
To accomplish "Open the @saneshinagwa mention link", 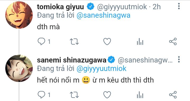I will coord(103,15).
